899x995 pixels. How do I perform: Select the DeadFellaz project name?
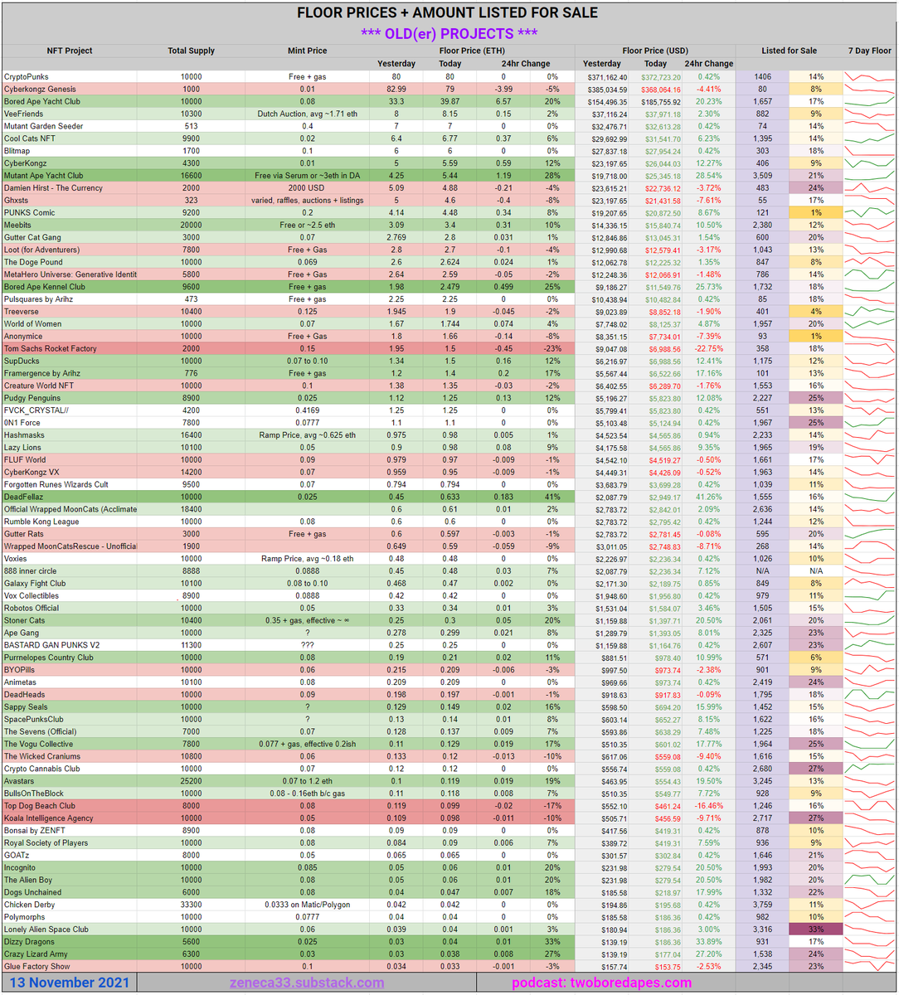tap(26, 497)
